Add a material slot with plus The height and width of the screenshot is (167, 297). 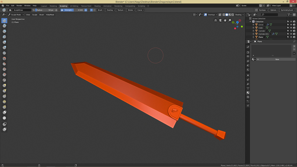[x=294, y=46]
